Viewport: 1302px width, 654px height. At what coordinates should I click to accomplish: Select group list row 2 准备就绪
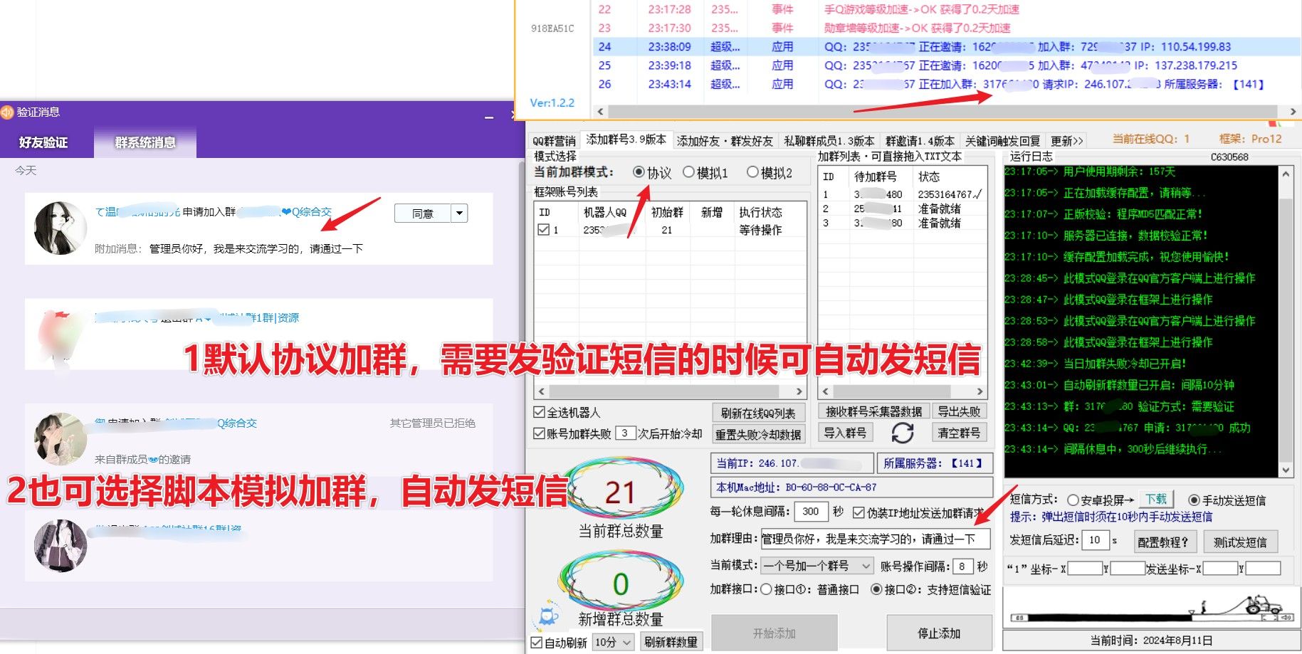click(x=902, y=209)
